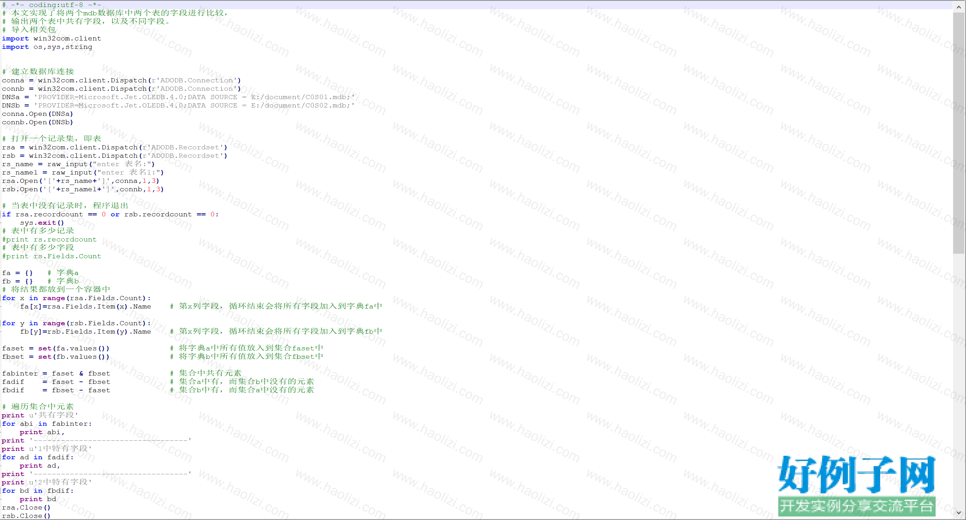Click 'for bd in fbdif:' line
The image size is (966, 520).
tap(38, 491)
